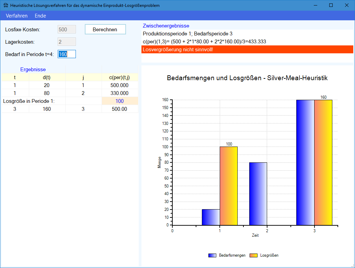The image size is (355, 268).
Task: Click the Losgrößen orange legend swatch
Action: pyautogui.click(x=254, y=255)
